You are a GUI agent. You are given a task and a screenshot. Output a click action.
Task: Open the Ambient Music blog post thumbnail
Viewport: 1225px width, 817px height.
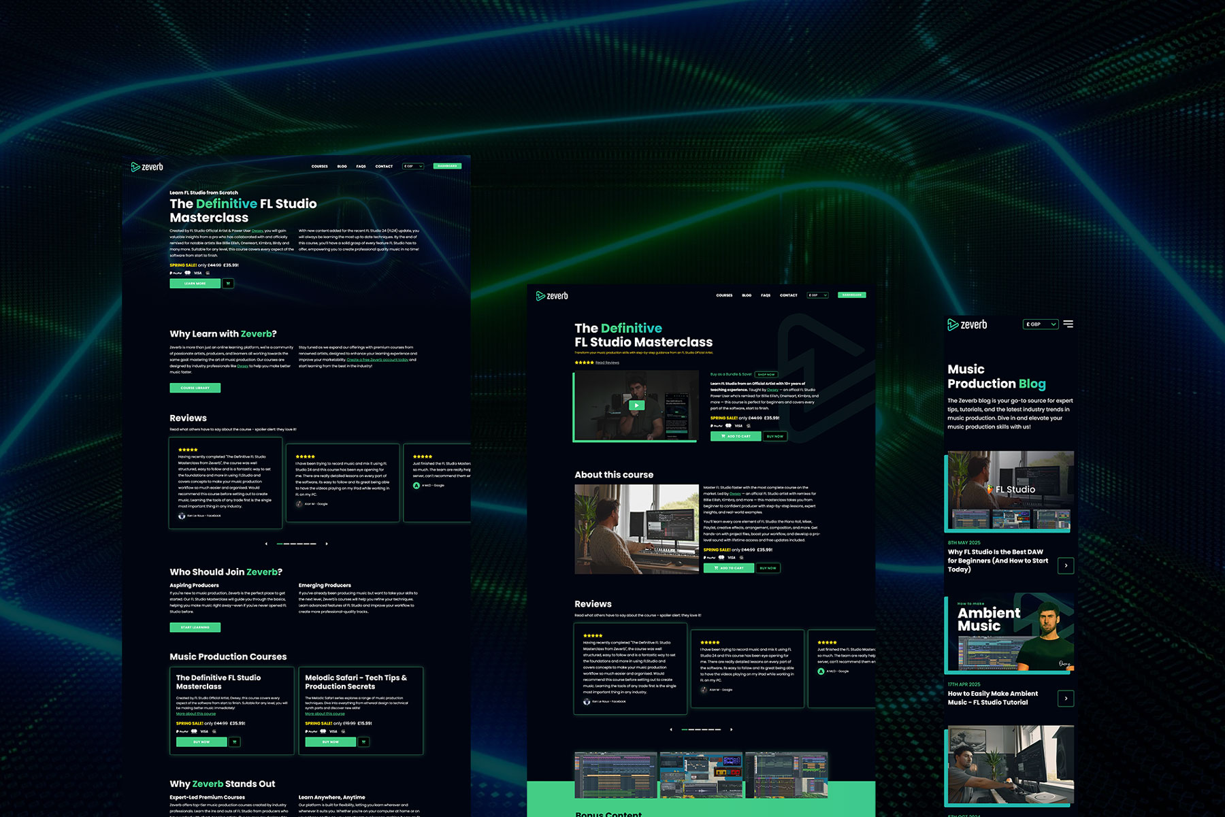(1009, 633)
